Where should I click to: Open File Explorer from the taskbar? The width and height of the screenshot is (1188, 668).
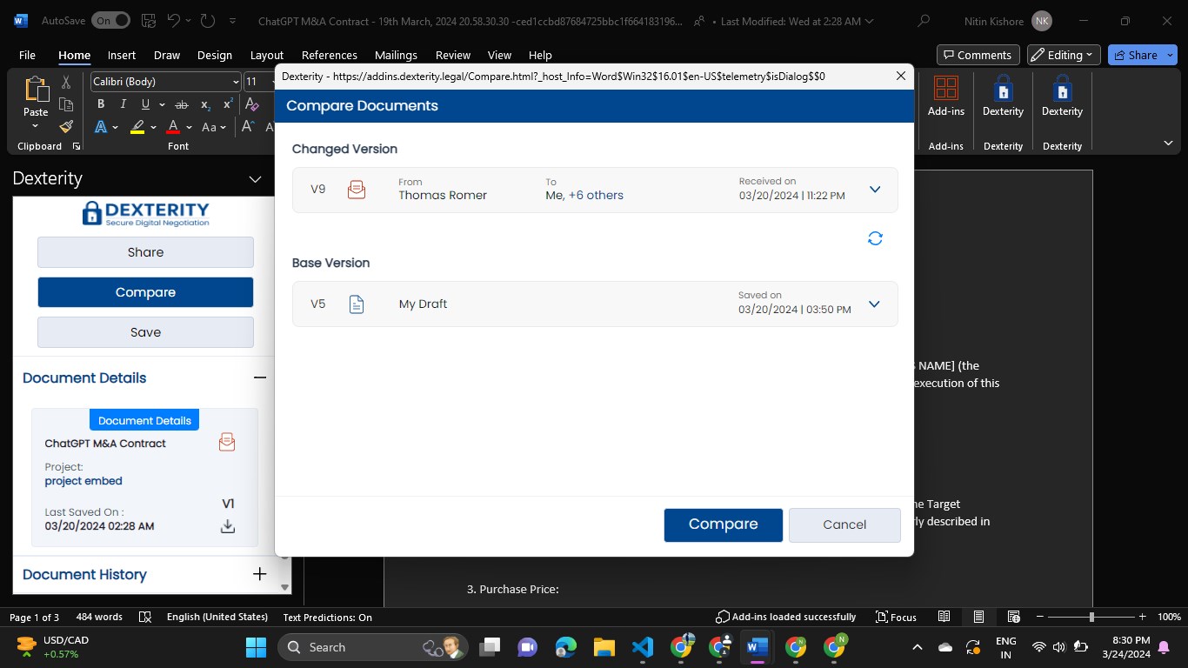604,647
